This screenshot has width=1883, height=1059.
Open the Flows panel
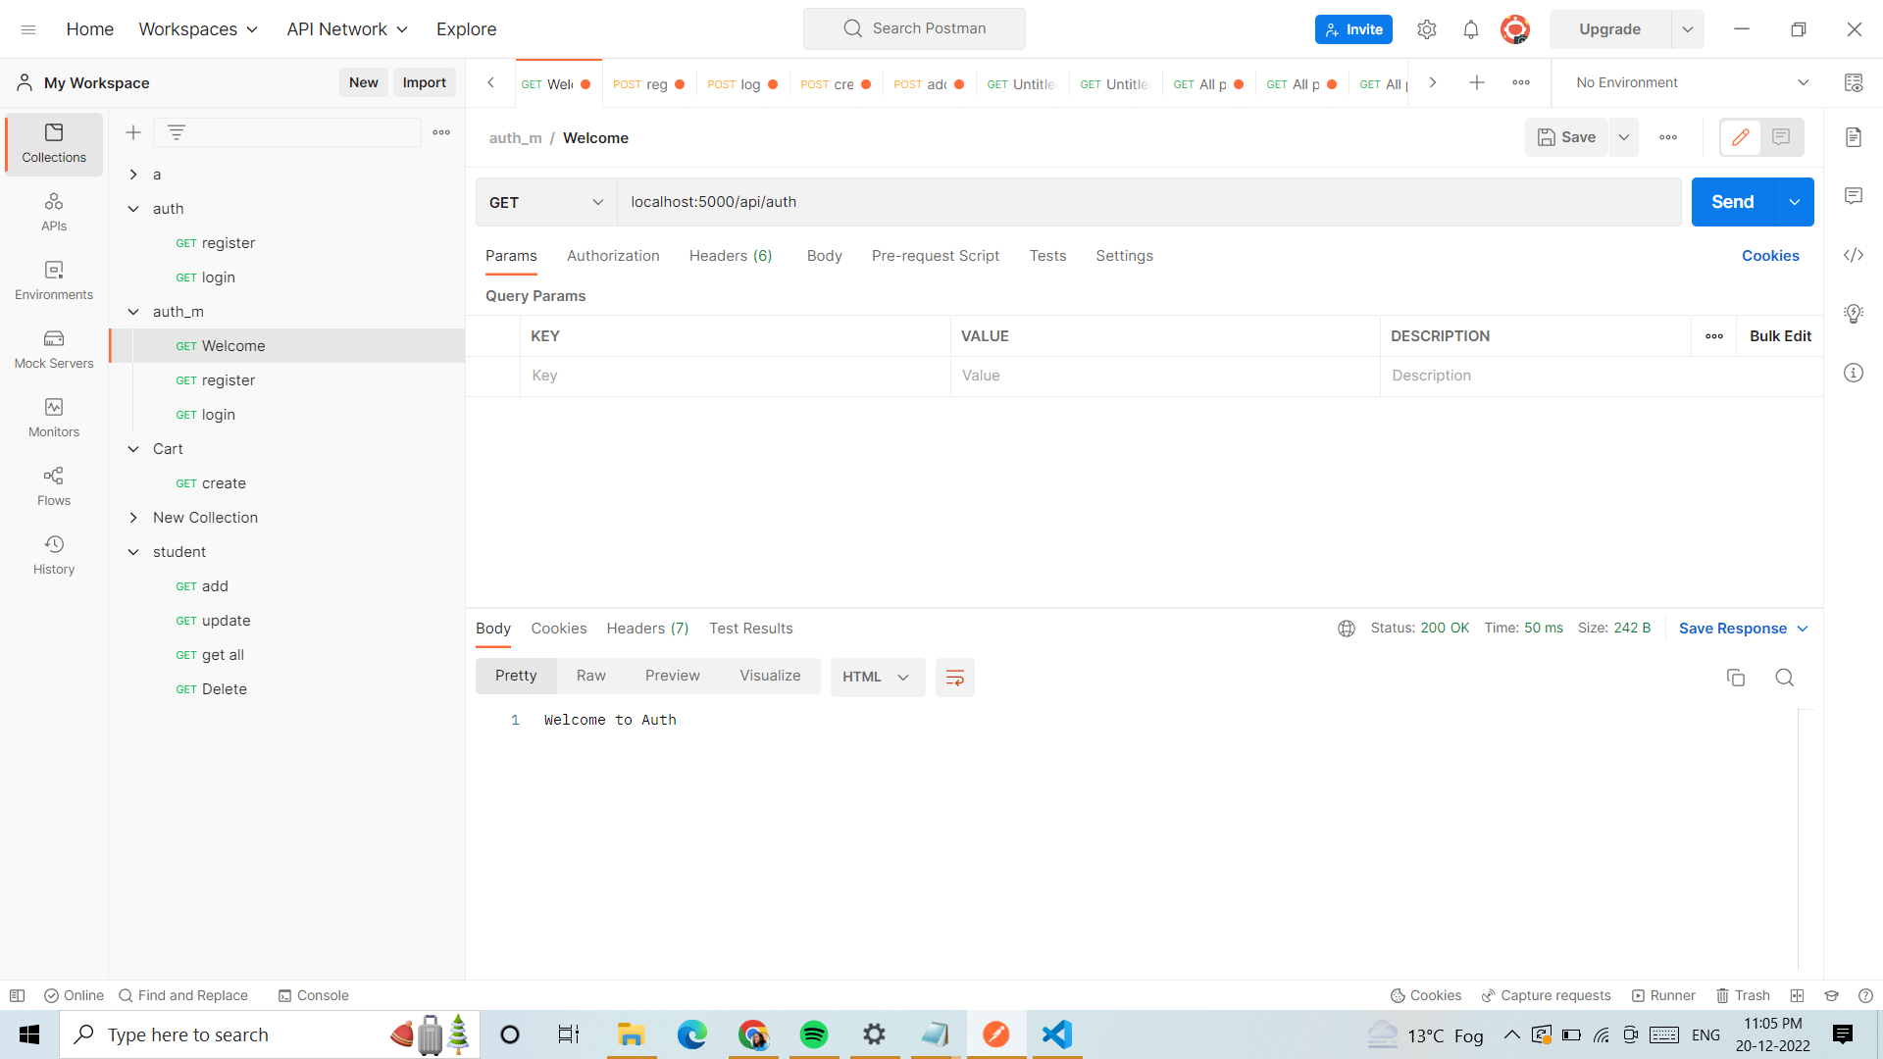[53, 485]
